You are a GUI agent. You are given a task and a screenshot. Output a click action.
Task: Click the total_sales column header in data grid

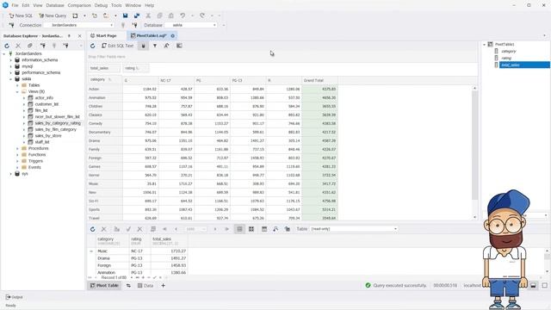[170, 241]
